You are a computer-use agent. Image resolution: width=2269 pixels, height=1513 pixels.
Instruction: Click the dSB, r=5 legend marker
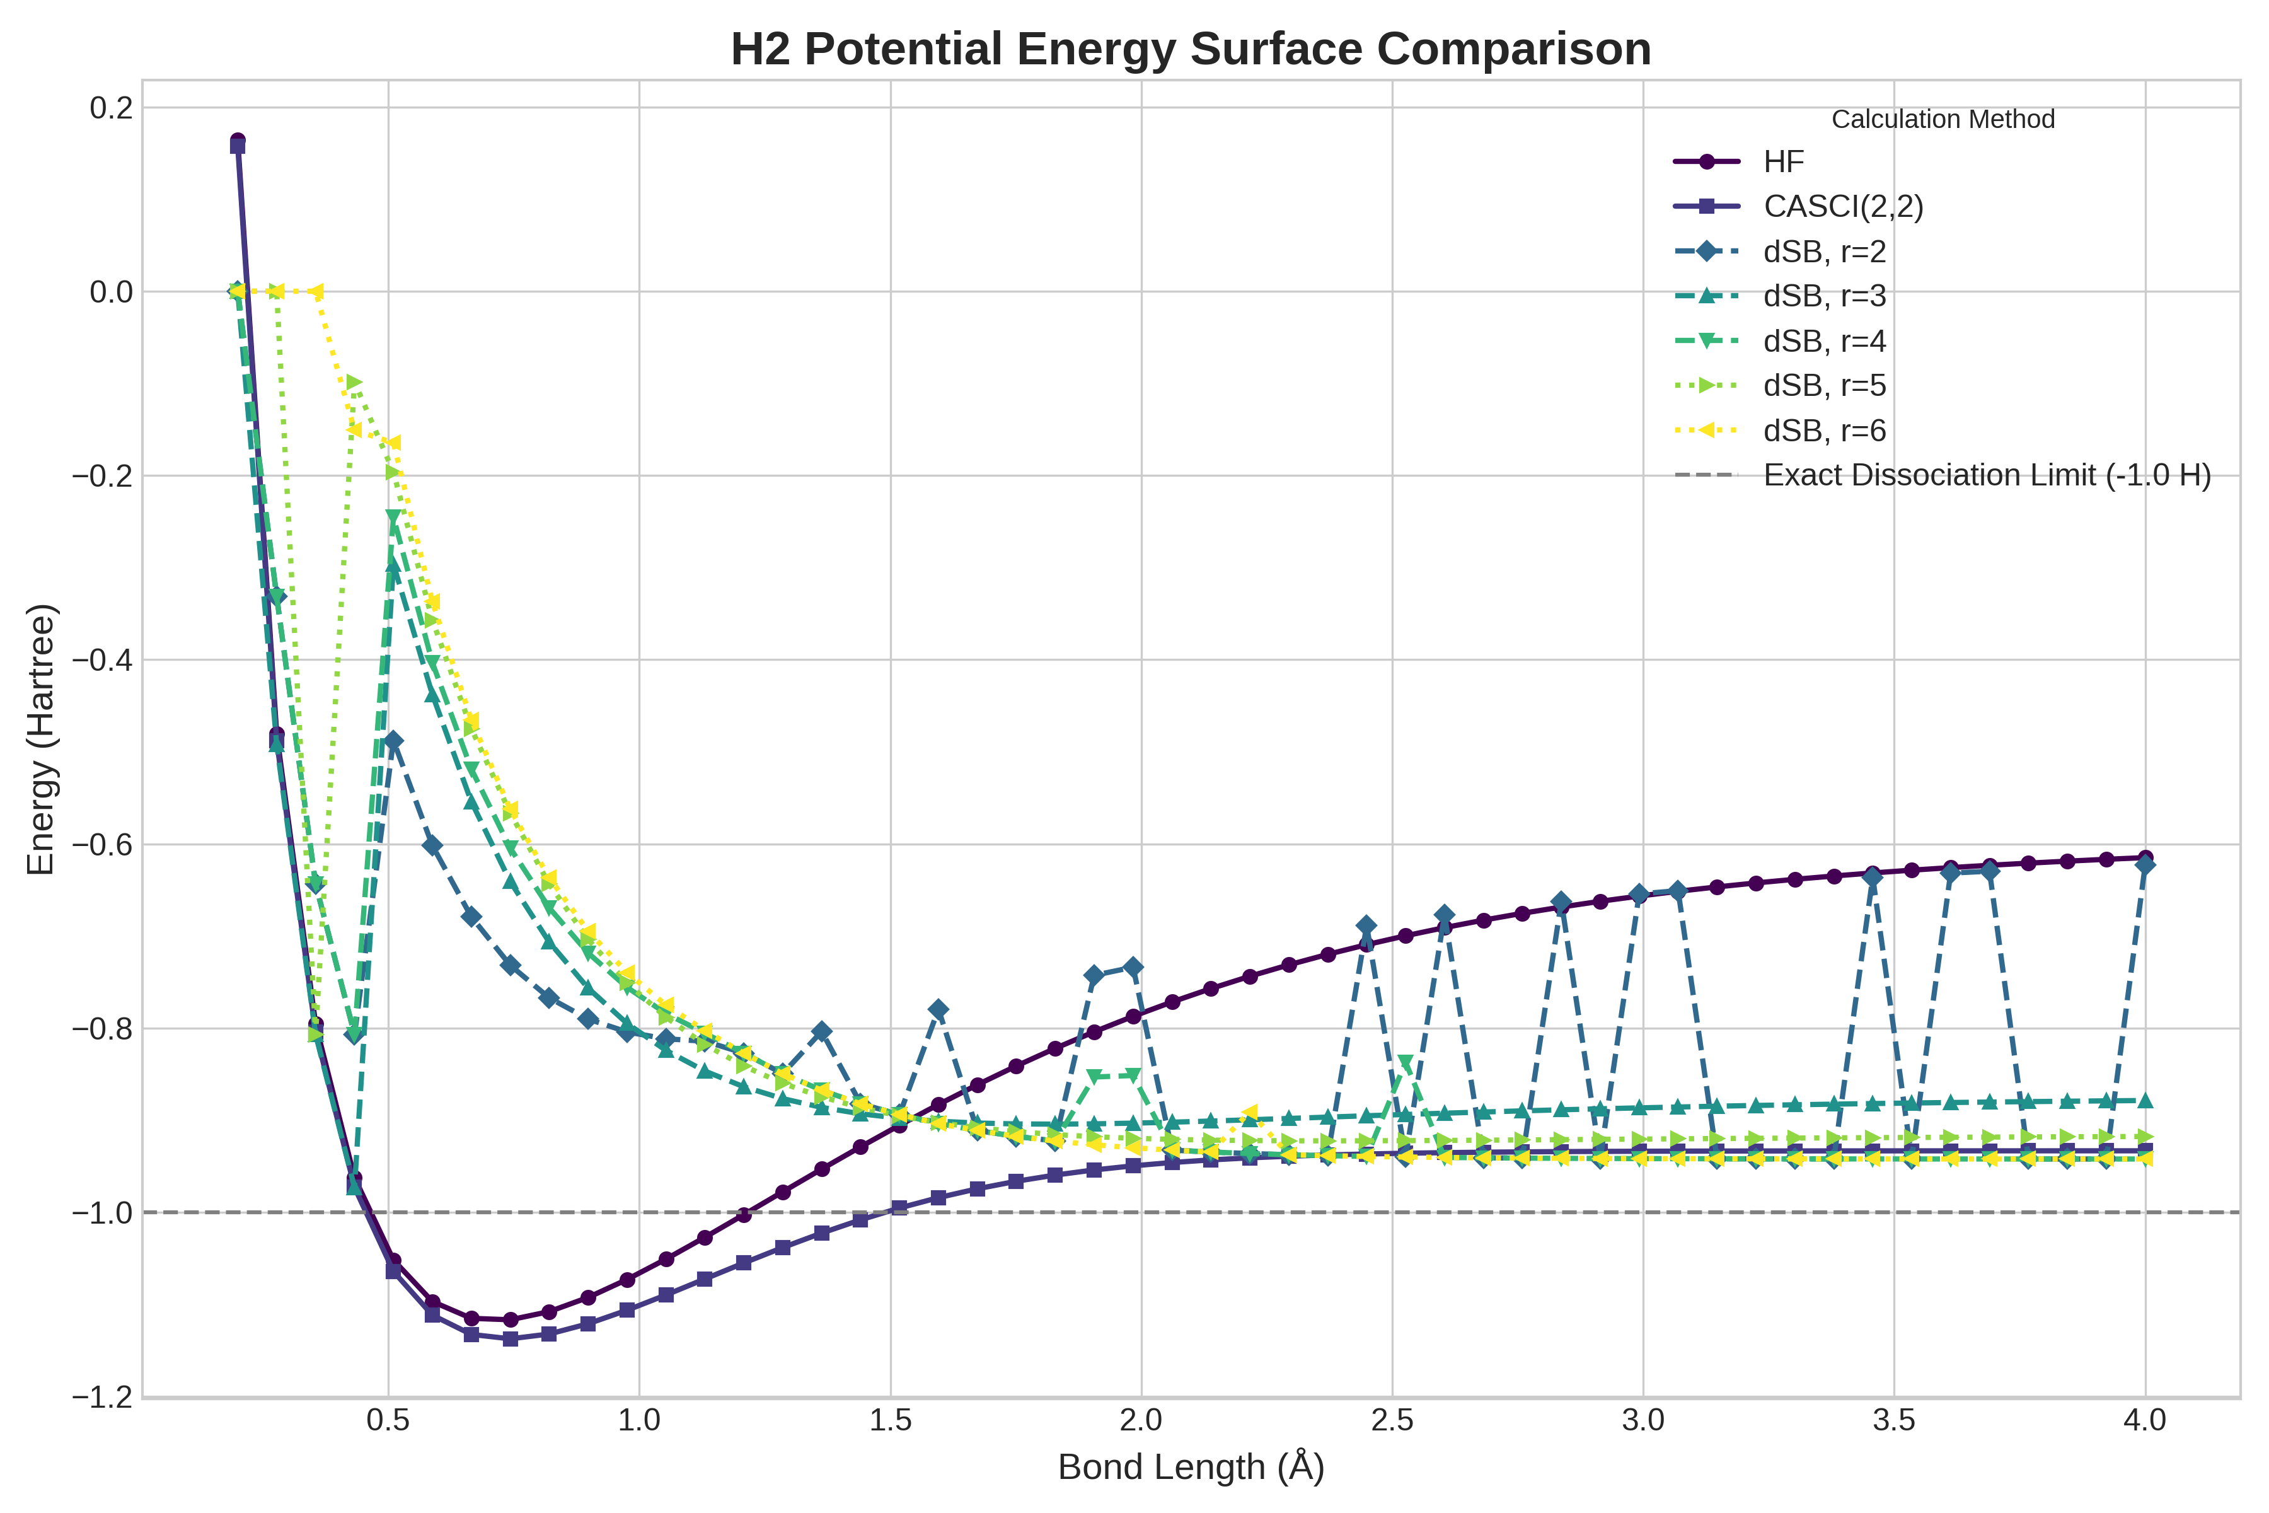tap(1707, 385)
